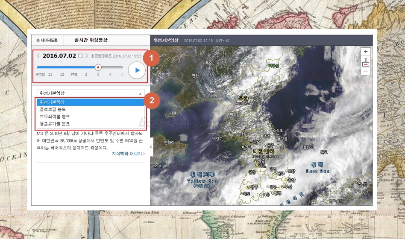
Task: Click the time slider red handle
Action: pyautogui.click(x=98, y=67)
